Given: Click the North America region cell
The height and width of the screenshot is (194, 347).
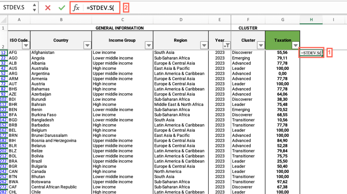Looking at the screenshot, I should [181, 171].
